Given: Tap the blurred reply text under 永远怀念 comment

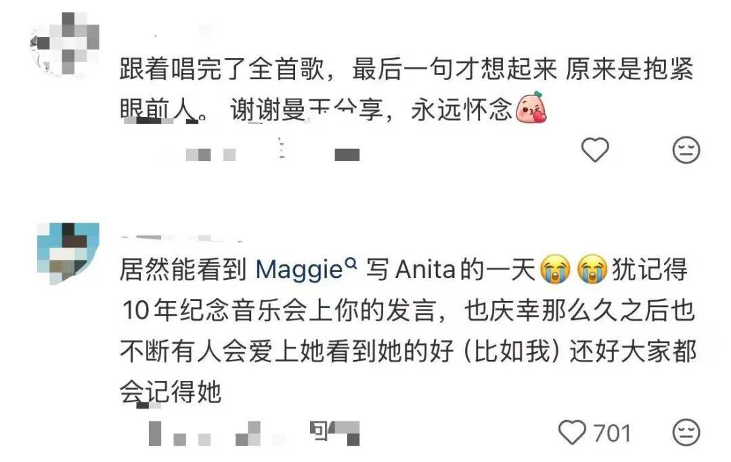Looking at the screenshot, I should coord(347,155).
